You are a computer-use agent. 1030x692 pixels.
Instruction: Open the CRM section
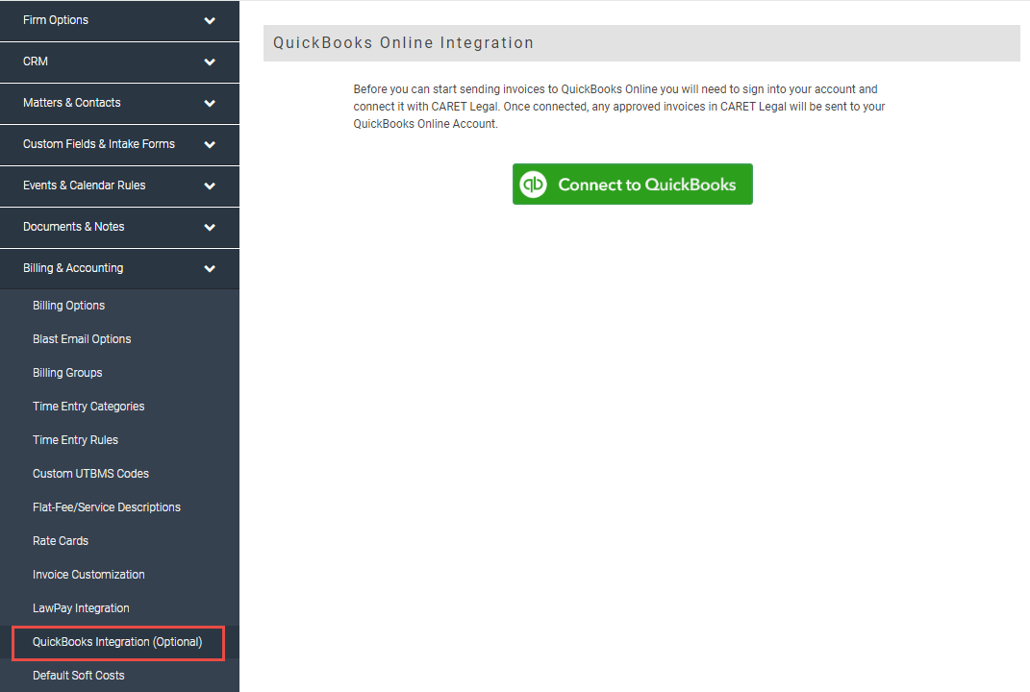[x=119, y=62]
